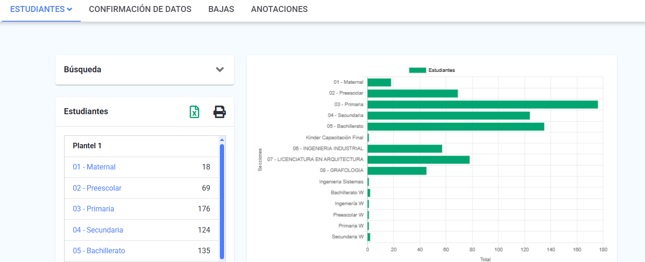The height and width of the screenshot is (262, 645).
Task: Click the student list scrollbar thumb
Action: coord(222,200)
